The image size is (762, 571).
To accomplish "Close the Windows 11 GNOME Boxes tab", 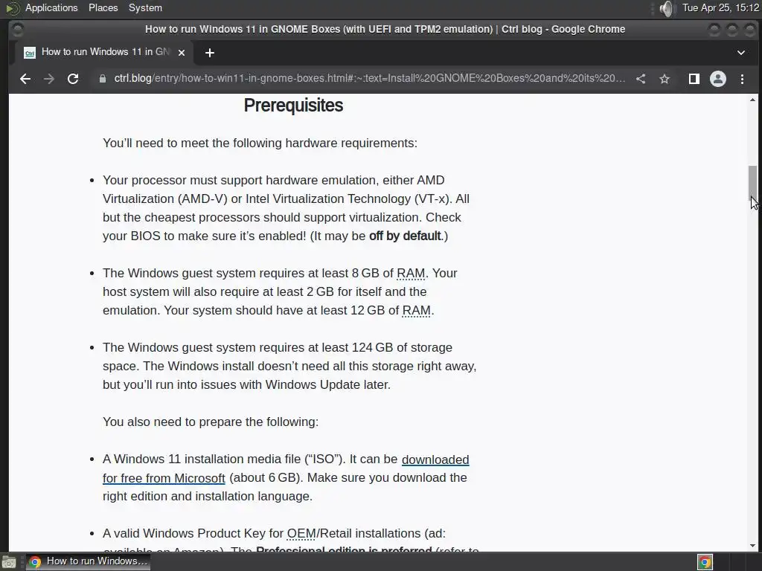I will pyautogui.click(x=182, y=53).
